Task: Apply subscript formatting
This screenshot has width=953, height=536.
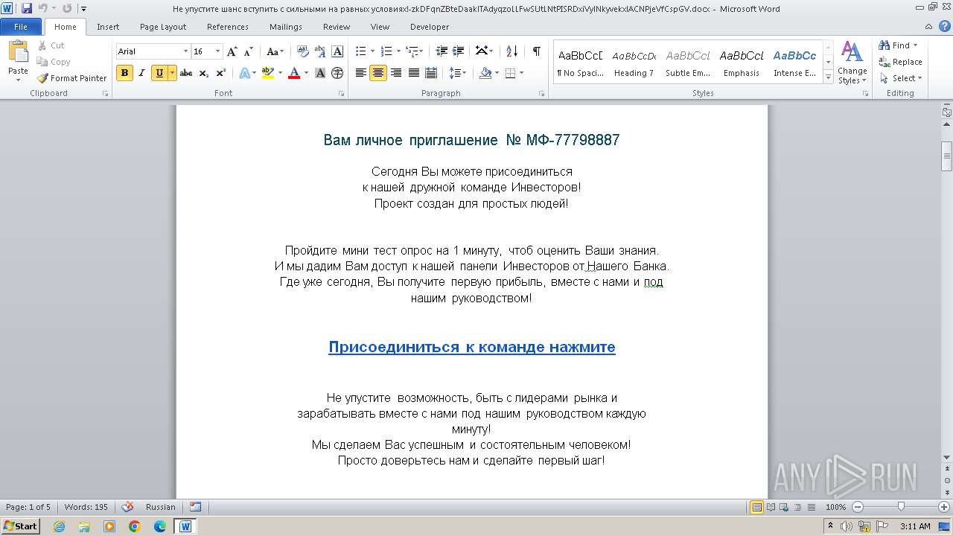Action: point(204,73)
